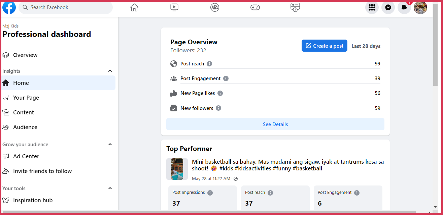
Task: Open the Groups icon in top bar
Action: click(215, 7)
